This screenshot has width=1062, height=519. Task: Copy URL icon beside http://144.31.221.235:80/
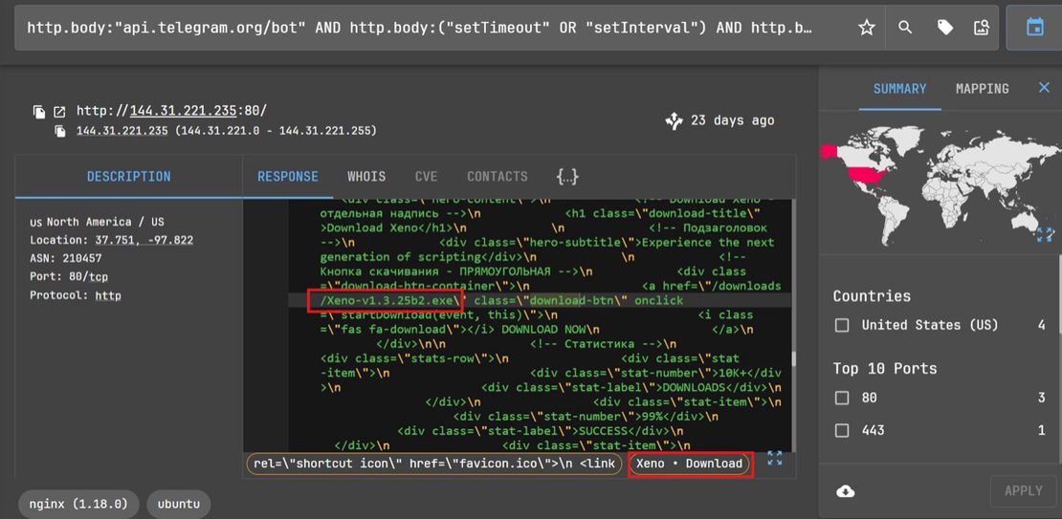click(39, 112)
